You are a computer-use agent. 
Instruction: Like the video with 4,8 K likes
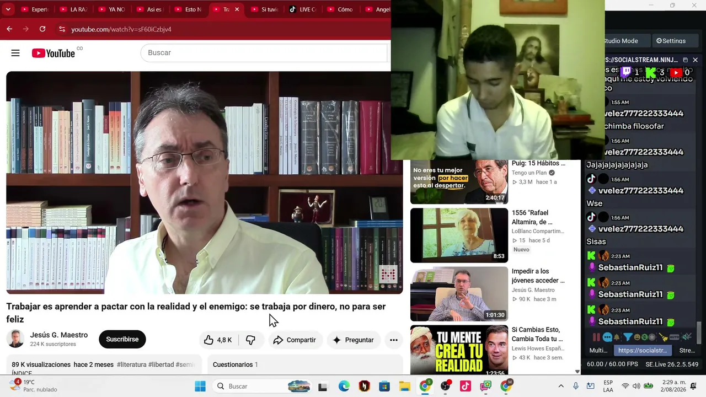click(218, 340)
